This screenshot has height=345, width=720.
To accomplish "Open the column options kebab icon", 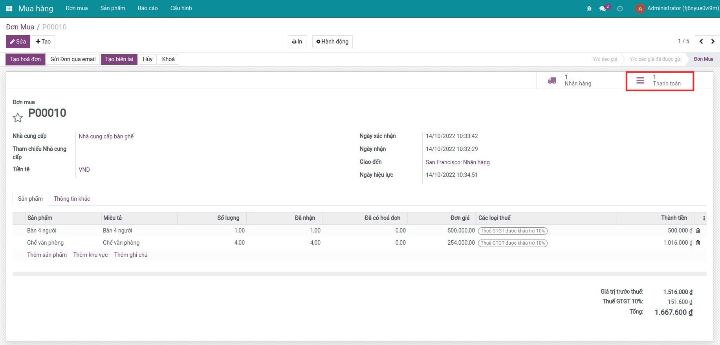I will (x=704, y=218).
